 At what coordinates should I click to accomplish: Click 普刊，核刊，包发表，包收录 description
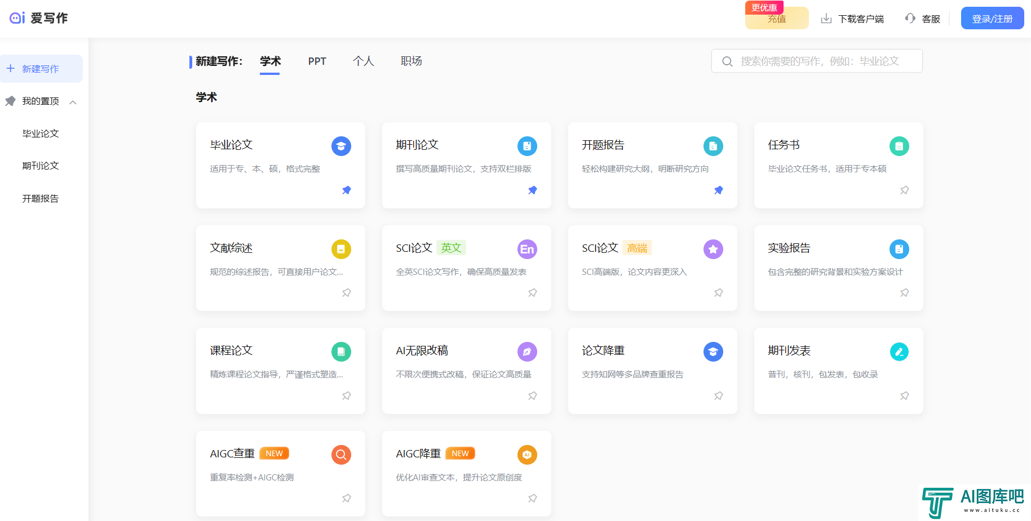(x=823, y=375)
